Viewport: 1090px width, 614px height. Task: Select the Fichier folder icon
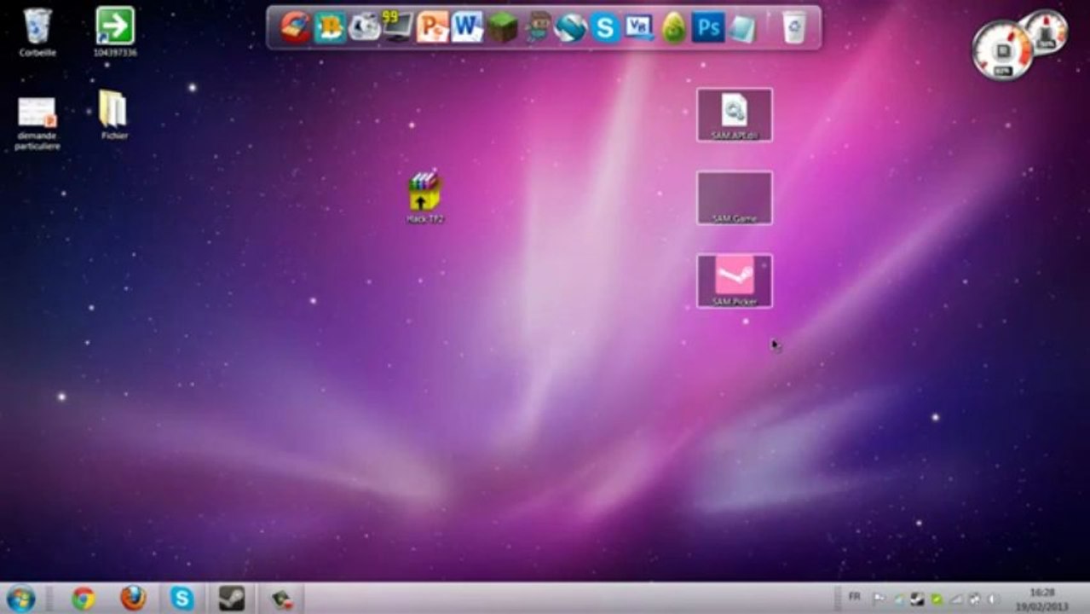[113, 115]
